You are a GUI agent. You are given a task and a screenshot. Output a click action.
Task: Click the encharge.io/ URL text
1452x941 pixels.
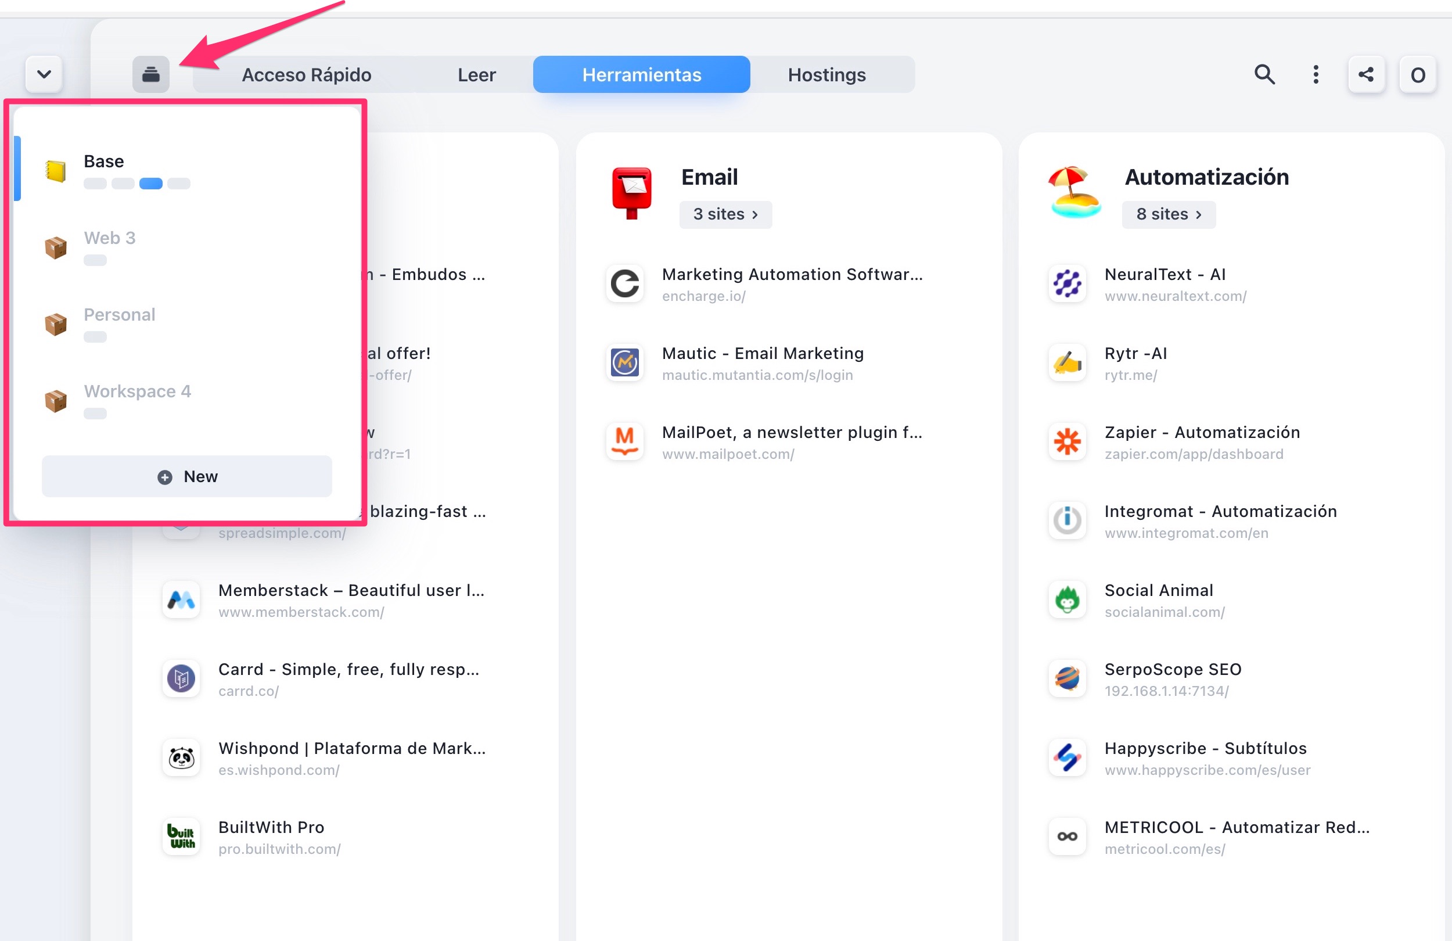tap(703, 296)
